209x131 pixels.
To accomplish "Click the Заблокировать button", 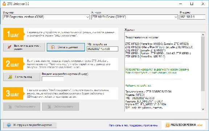I will point(61,106).
